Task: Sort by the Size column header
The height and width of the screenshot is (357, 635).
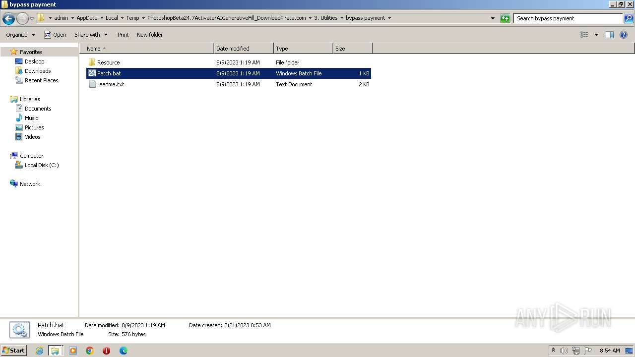Action: (353, 49)
